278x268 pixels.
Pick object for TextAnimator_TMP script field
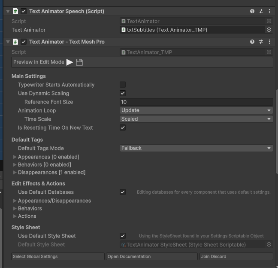[269, 52]
